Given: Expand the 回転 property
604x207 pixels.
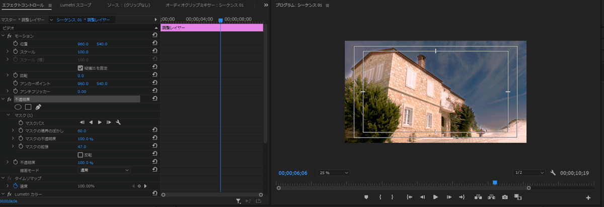Looking at the screenshot, I should click(8, 75).
